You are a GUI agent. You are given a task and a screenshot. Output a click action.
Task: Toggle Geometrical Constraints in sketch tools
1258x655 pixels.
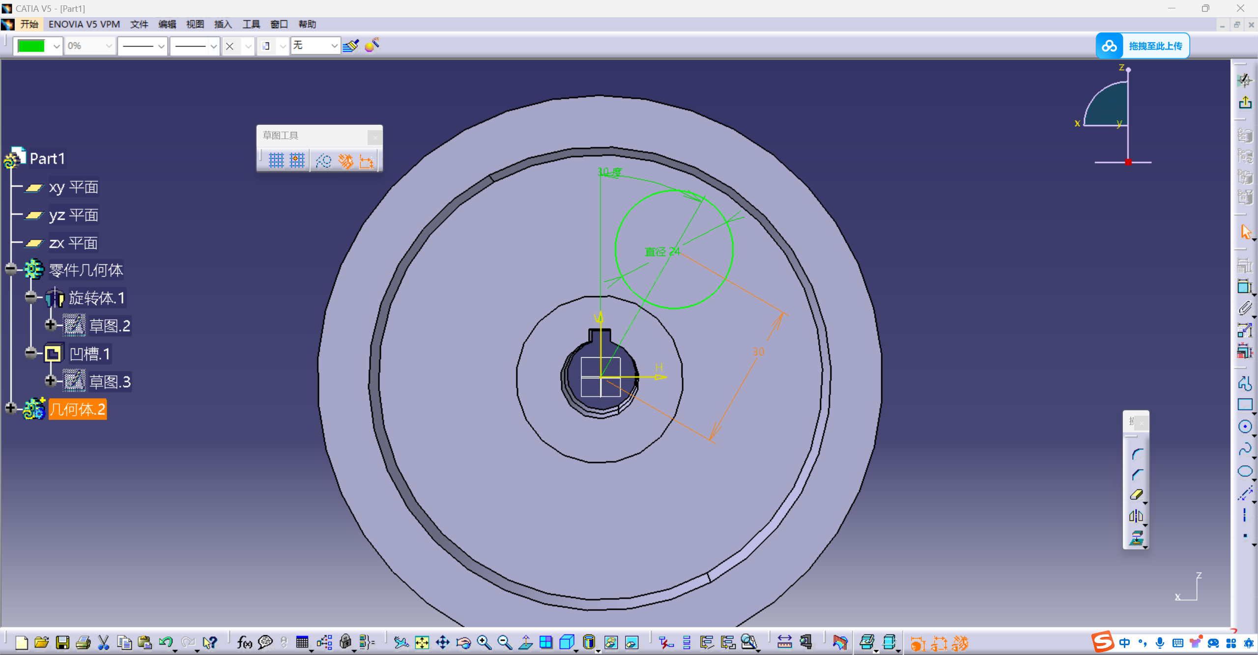345,160
